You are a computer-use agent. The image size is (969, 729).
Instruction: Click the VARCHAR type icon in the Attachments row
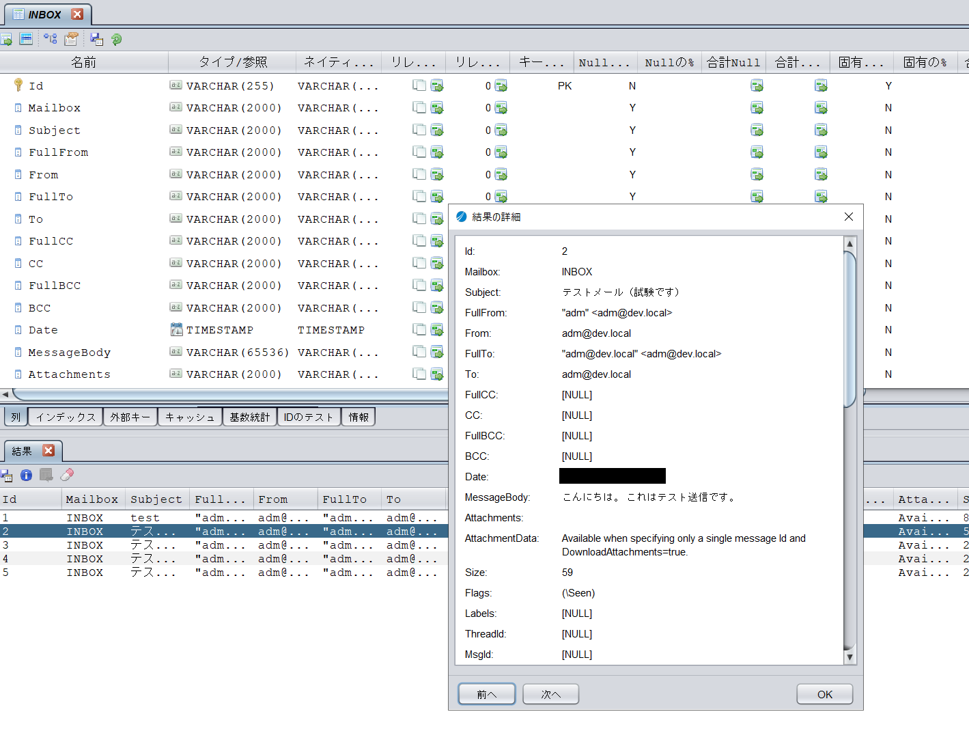click(176, 374)
